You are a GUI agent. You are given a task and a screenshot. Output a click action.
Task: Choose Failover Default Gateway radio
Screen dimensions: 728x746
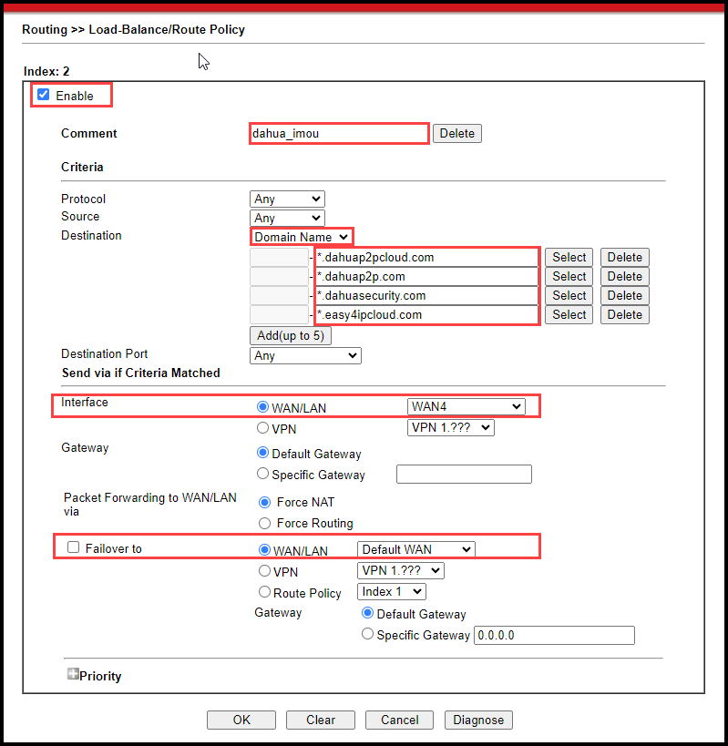tap(367, 613)
